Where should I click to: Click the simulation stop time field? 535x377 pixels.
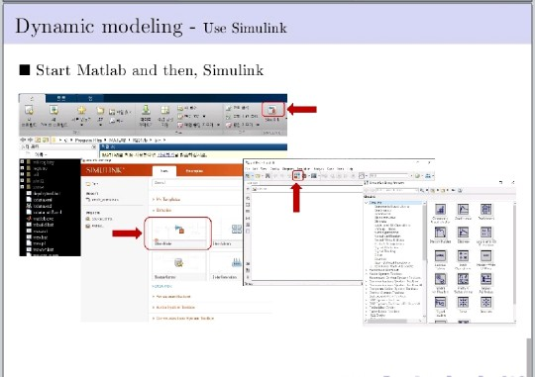click(x=389, y=175)
